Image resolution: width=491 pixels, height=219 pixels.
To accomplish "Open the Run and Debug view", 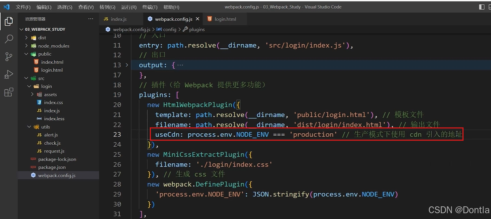I will click(x=9, y=74).
